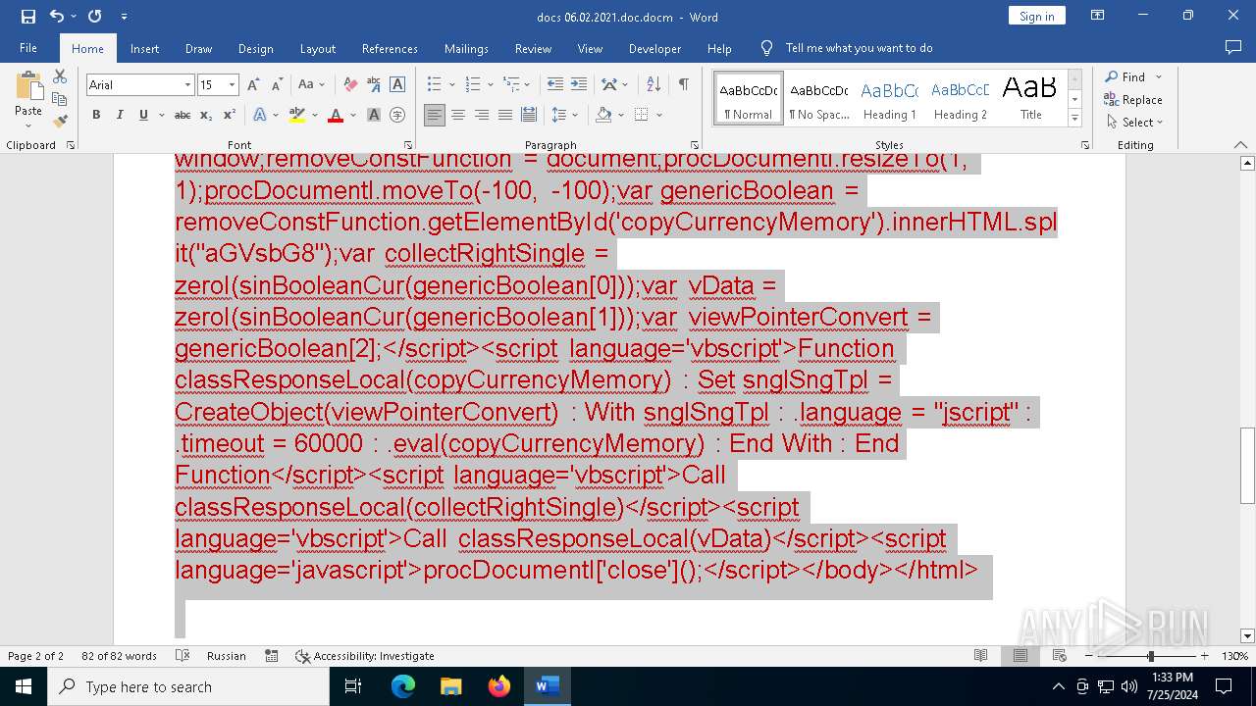Click Tell me what you want to do

(x=859, y=48)
